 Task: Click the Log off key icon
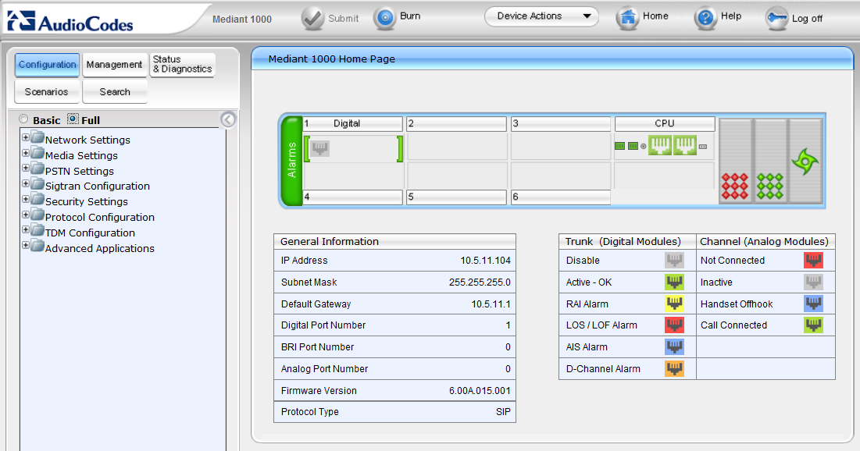tap(776, 19)
